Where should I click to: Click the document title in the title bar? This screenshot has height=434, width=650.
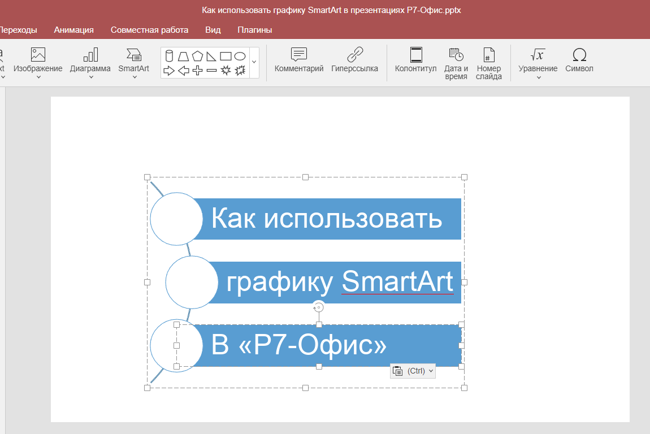331,10
